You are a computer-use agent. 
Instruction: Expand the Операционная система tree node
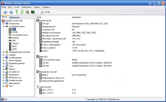3,52
